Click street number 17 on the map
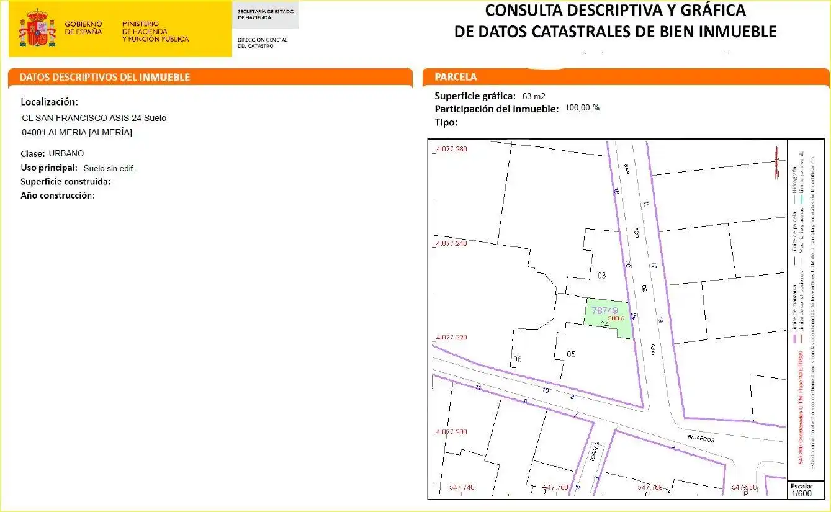 point(654,266)
